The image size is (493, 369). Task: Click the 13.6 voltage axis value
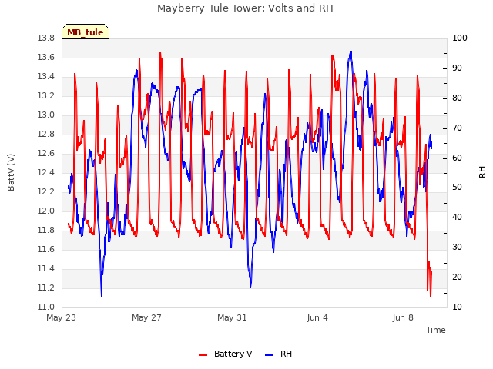[46, 58]
